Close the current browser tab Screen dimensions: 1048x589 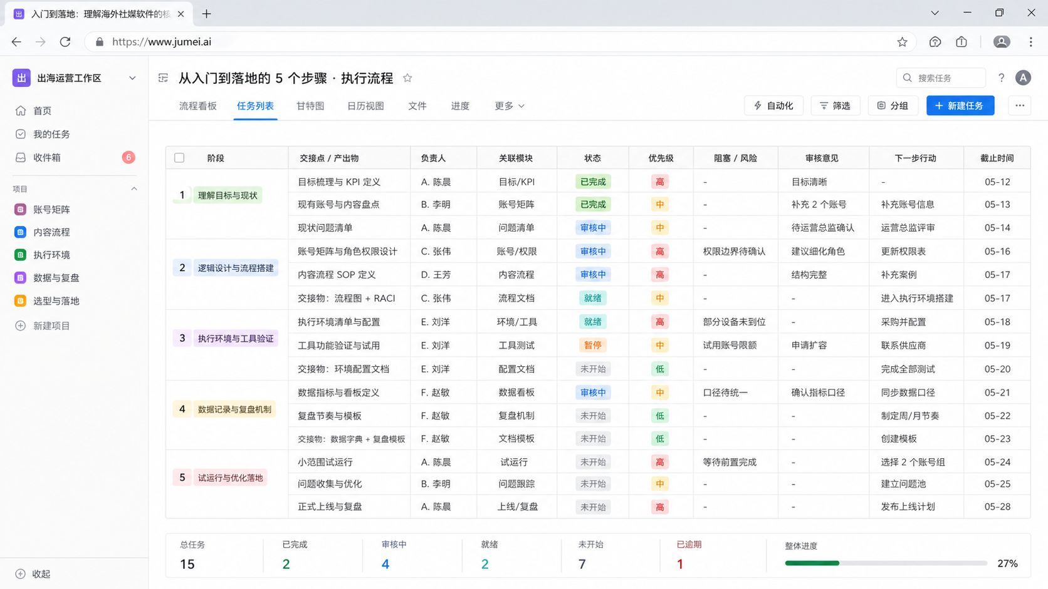[x=181, y=14]
